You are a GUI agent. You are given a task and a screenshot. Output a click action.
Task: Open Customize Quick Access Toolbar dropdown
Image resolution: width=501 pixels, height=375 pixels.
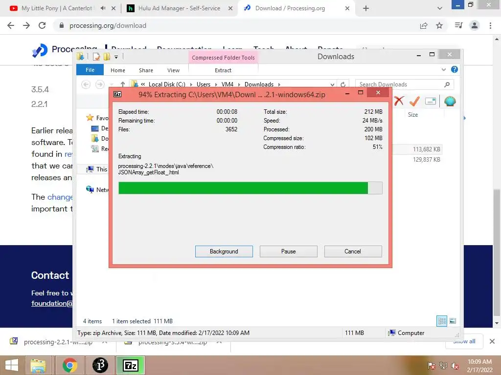click(116, 57)
